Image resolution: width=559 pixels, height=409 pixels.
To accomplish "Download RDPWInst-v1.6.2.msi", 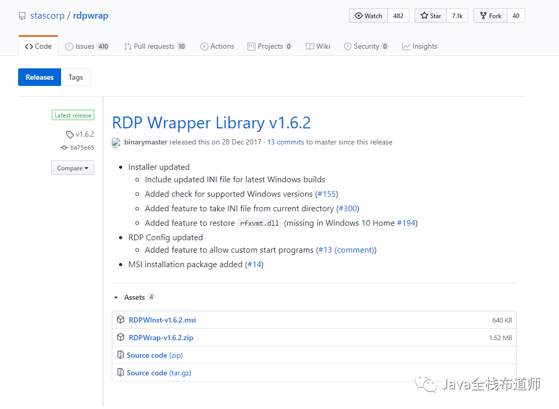I will click(163, 320).
